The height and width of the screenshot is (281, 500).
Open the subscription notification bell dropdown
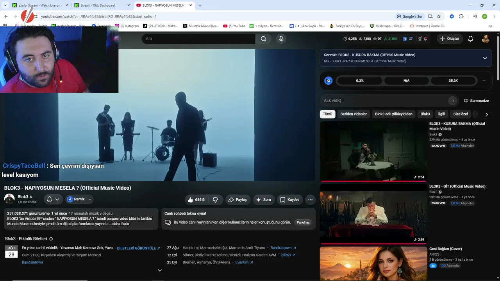tap(53, 199)
